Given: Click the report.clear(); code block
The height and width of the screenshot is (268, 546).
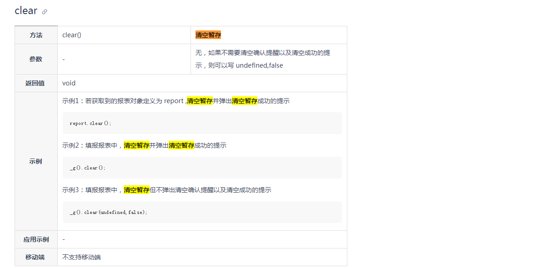Looking at the screenshot, I should pos(202,123).
